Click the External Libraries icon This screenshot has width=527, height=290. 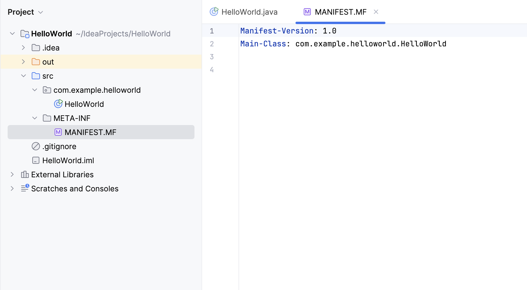(24, 174)
